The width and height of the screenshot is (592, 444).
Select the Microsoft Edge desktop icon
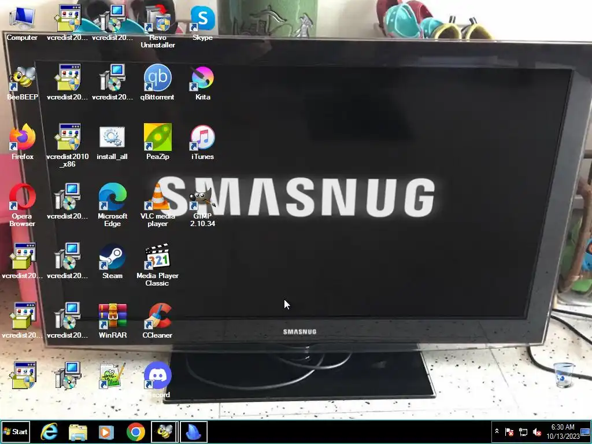pos(113,205)
